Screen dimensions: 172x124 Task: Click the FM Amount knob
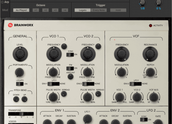click(71, 76)
